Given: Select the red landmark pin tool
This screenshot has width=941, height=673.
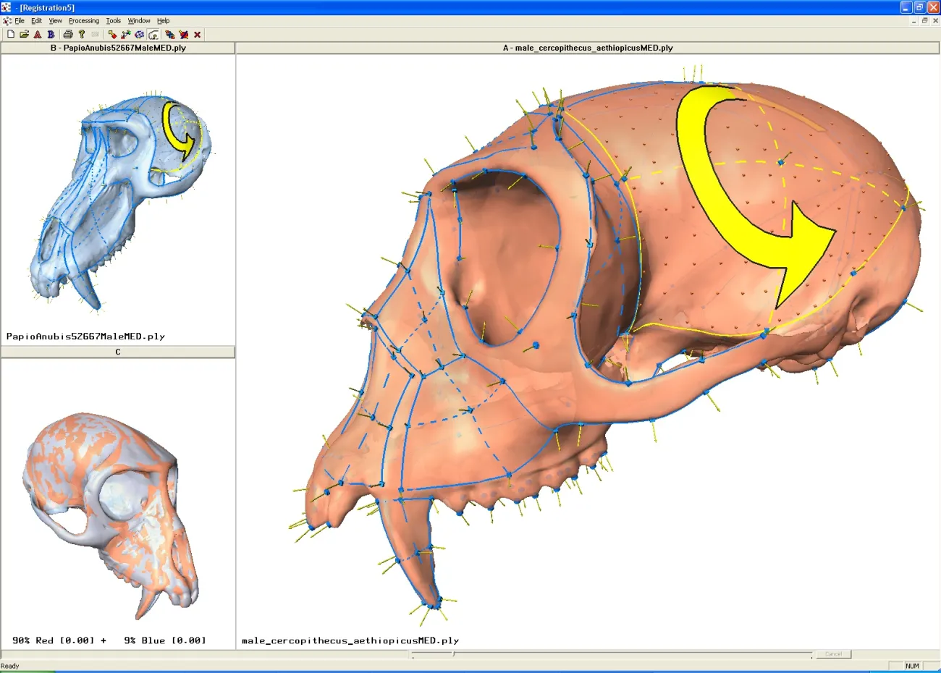Looking at the screenshot, I should click(x=112, y=34).
